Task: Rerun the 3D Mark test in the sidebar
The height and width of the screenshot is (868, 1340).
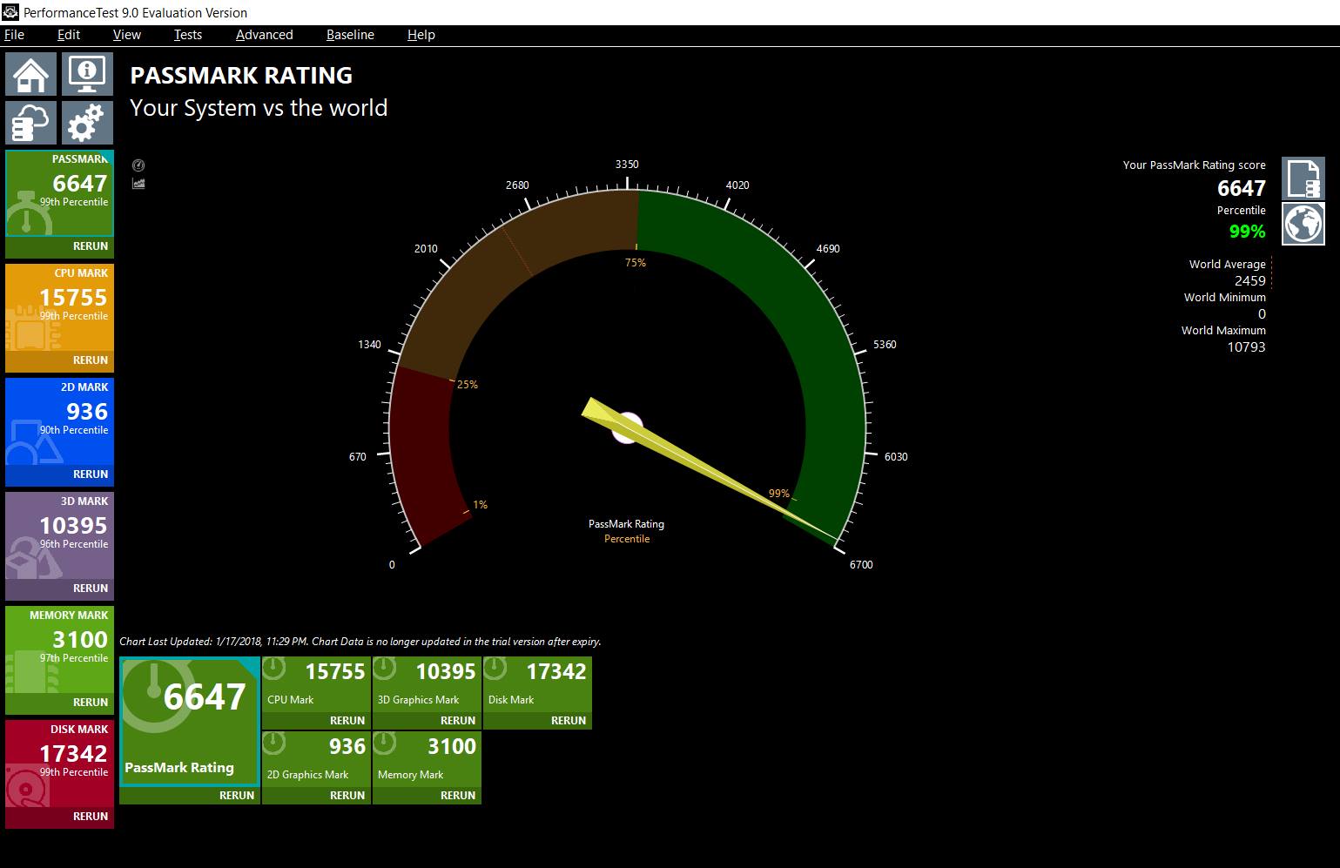Action: click(91, 589)
